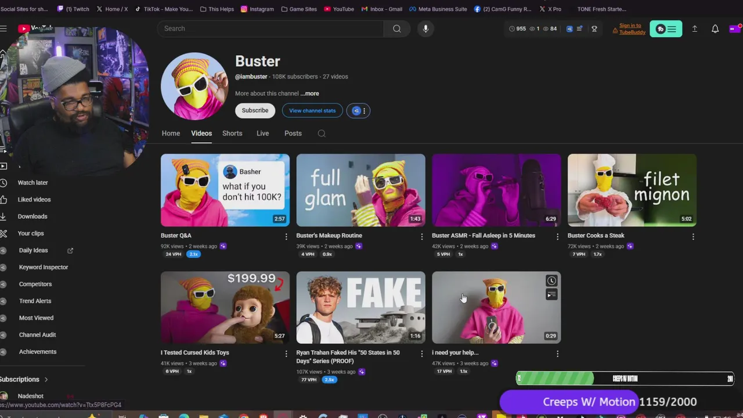The image size is (743, 418).
Task: Open Achievements in sidebar
Action: (x=38, y=352)
